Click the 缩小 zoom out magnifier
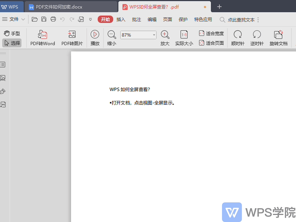The width and height of the screenshot is (296, 222). click(x=112, y=35)
